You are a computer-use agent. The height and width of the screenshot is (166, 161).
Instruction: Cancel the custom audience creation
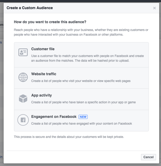tap(149, 157)
